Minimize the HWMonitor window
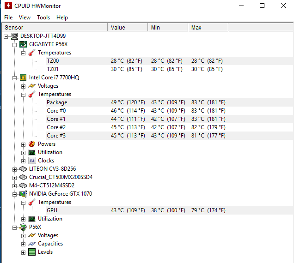Image resolution: width=294 pixels, height=263 pixels. point(241,6)
